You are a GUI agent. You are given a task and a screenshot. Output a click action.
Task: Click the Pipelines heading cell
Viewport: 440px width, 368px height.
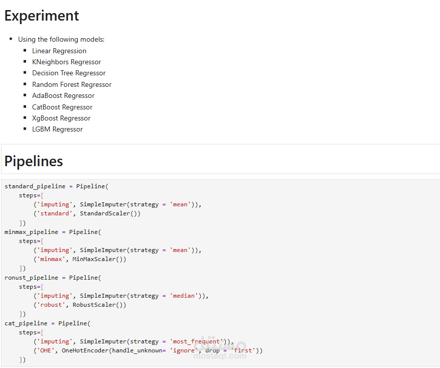click(x=34, y=161)
